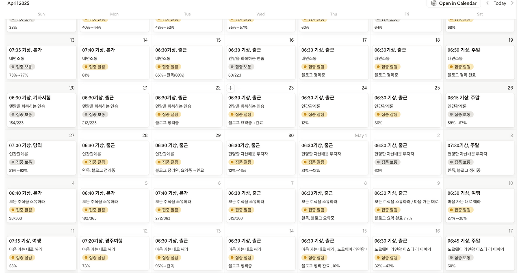
Task: Click the "블로그 요약 완료 / 7%" text
Action: tap(393, 218)
